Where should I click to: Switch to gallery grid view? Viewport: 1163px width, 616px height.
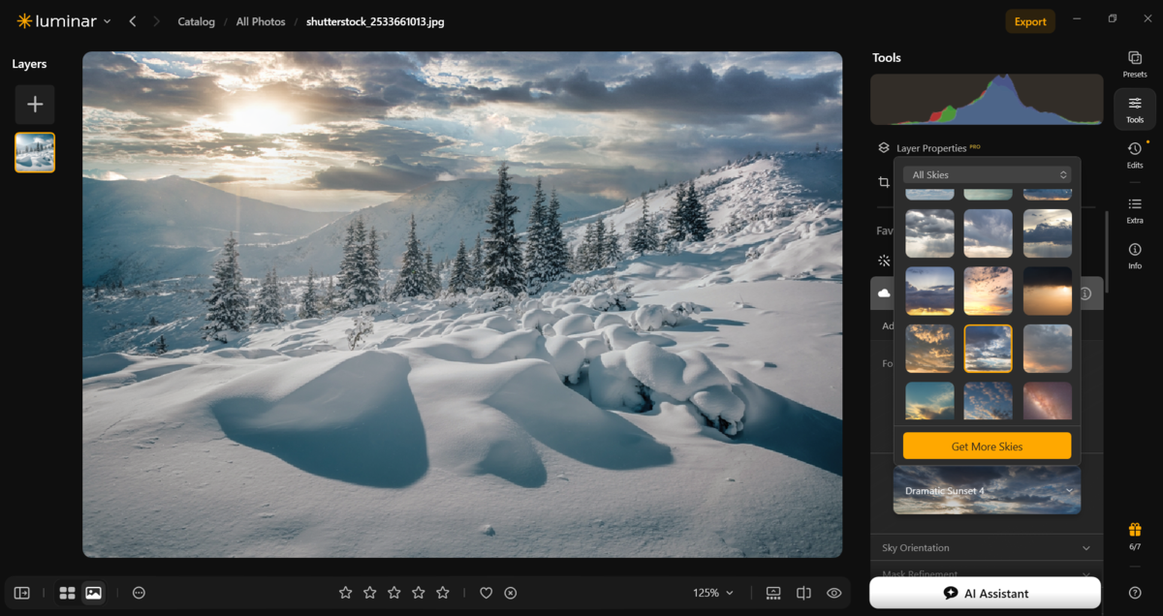pos(67,593)
